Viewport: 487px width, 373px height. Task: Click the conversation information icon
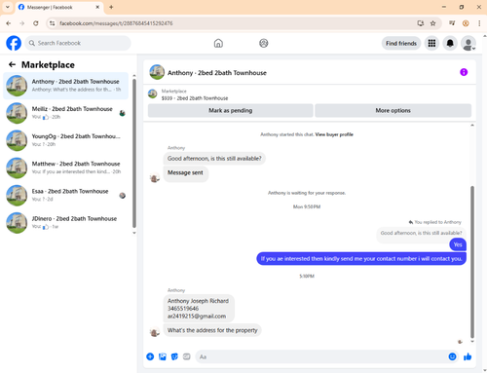click(464, 72)
